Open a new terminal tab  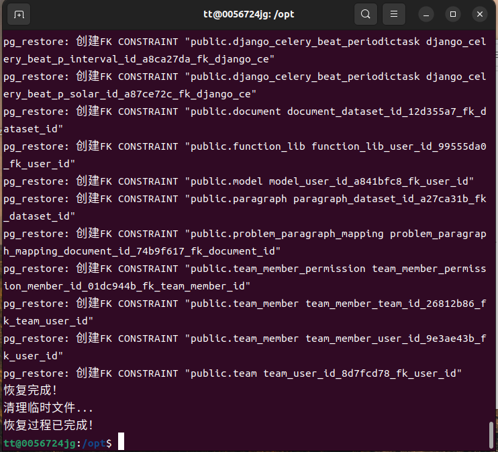pos(19,14)
